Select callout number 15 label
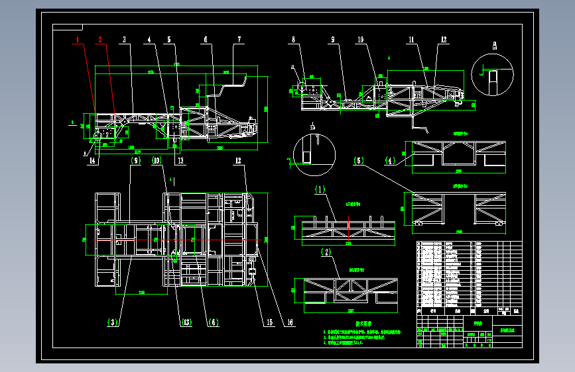The width and height of the screenshot is (575, 372). tap(269, 322)
